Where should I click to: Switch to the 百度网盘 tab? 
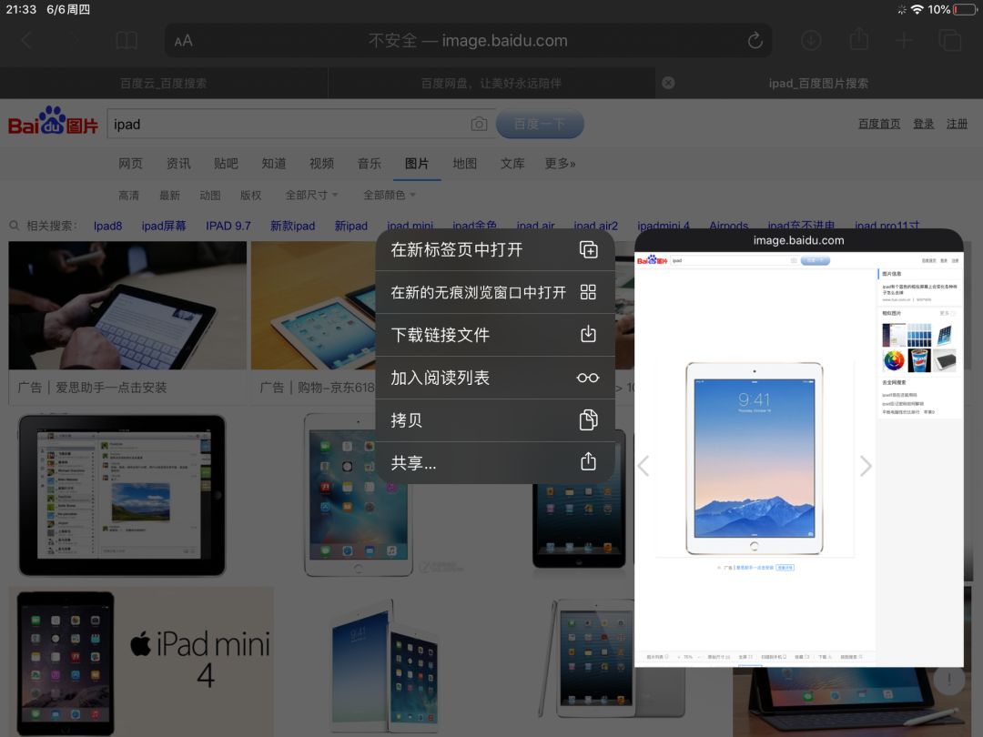pyautogui.click(x=491, y=82)
